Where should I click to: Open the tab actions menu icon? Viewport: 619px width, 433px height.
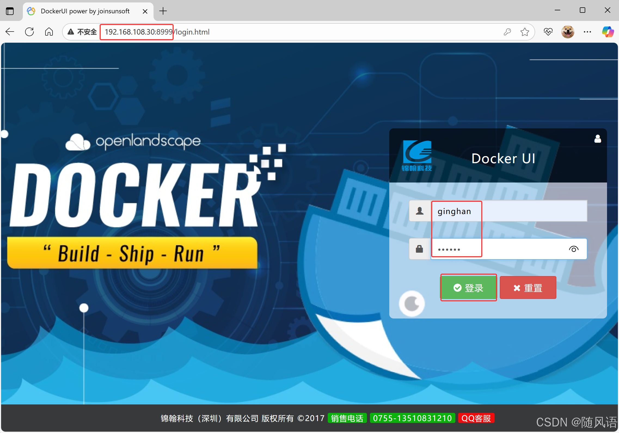point(10,11)
